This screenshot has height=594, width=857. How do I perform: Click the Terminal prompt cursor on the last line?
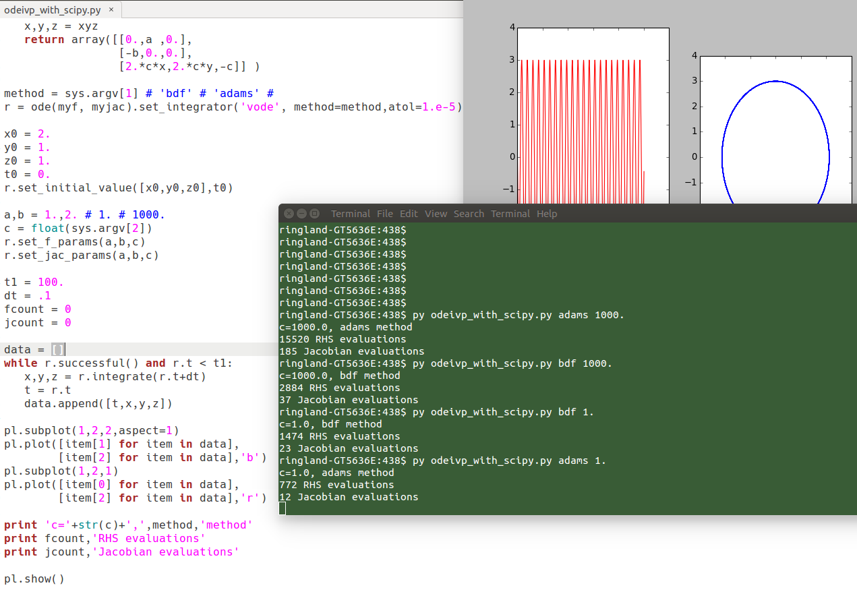(x=283, y=508)
